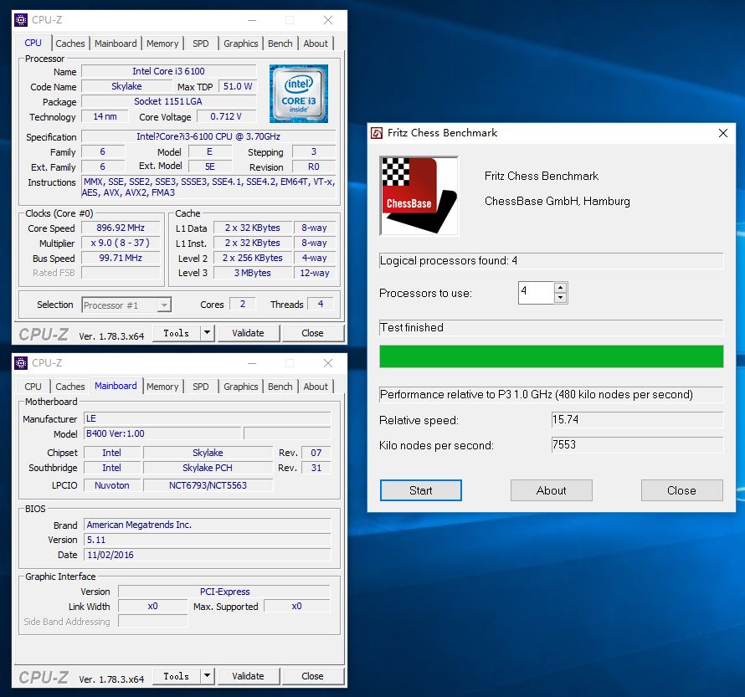
Task: Click the Fritz Chess Benchmark title bar icon
Action: click(x=378, y=133)
